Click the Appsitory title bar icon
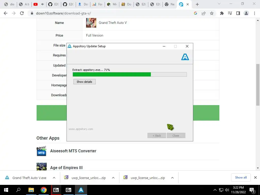 click(70, 46)
